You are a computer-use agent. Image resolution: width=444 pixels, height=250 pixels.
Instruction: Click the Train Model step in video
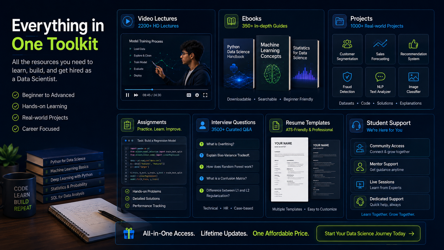click(140, 62)
